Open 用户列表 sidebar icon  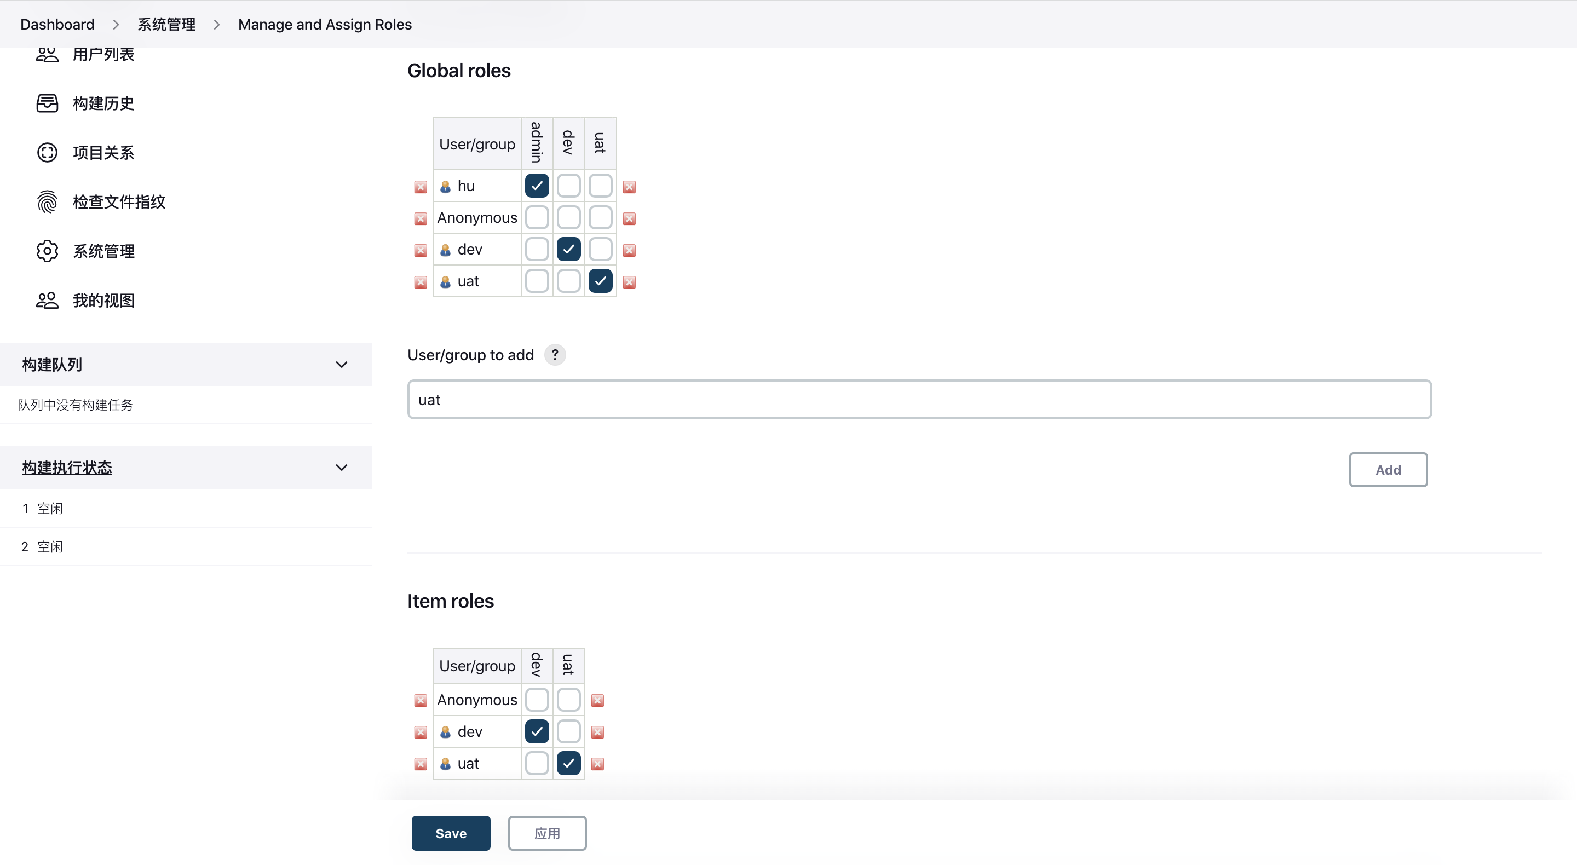[x=47, y=55]
